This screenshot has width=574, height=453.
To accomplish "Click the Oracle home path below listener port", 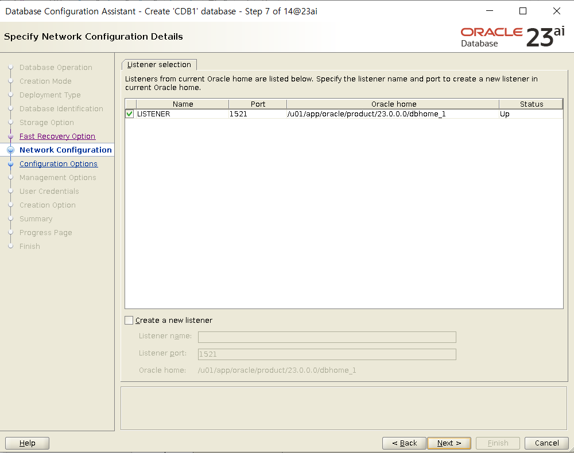I will pyautogui.click(x=277, y=370).
